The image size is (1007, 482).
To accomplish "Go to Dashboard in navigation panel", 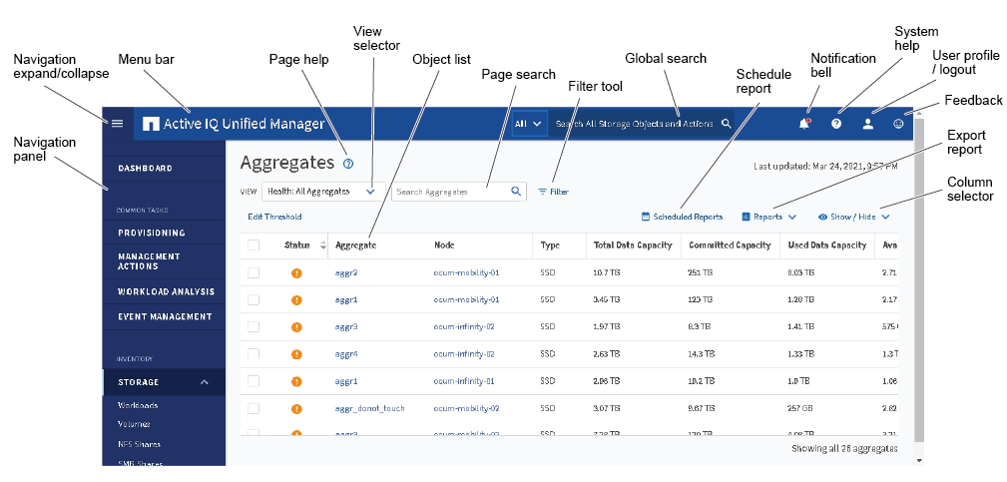I will (x=146, y=169).
